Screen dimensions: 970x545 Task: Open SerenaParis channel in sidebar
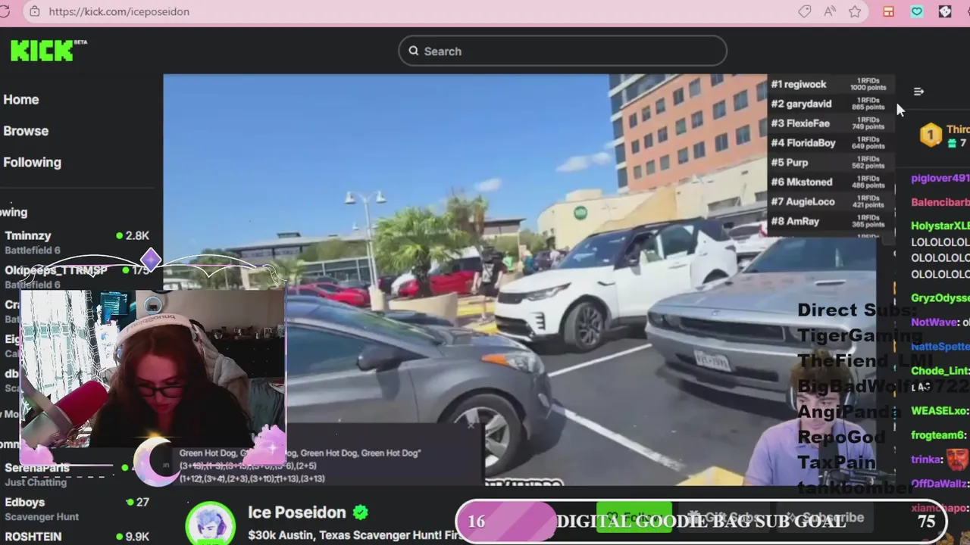[76, 474]
